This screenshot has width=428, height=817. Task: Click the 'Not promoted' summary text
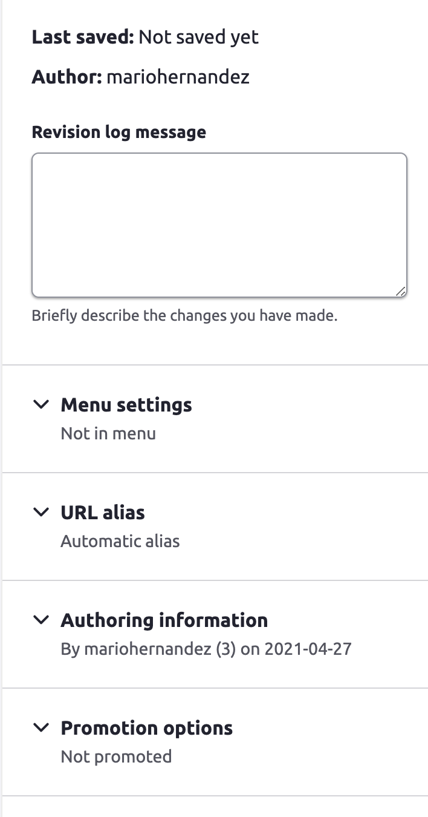(x=116, y=756)
